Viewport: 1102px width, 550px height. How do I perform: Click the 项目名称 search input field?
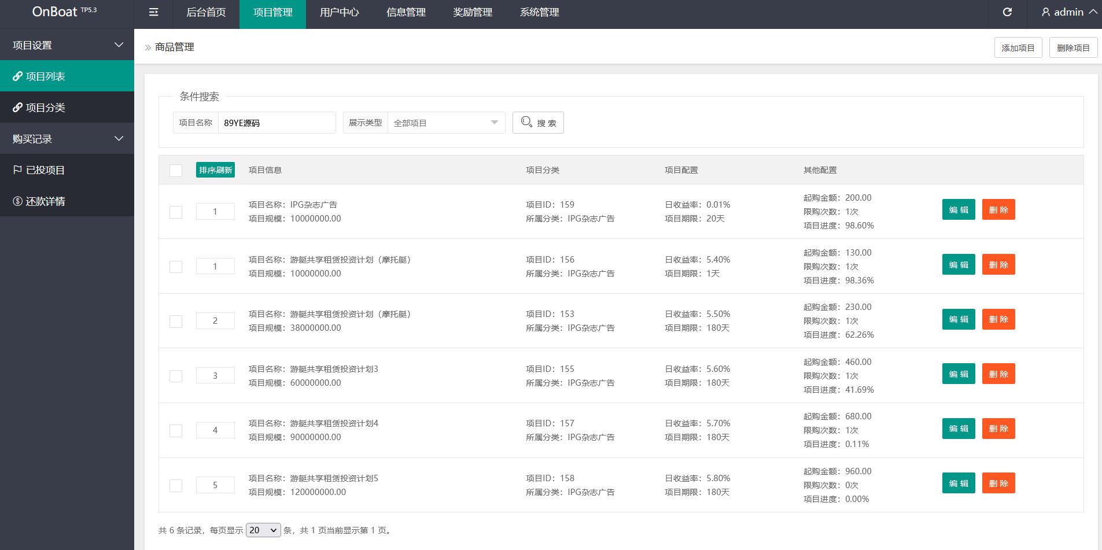277,123
